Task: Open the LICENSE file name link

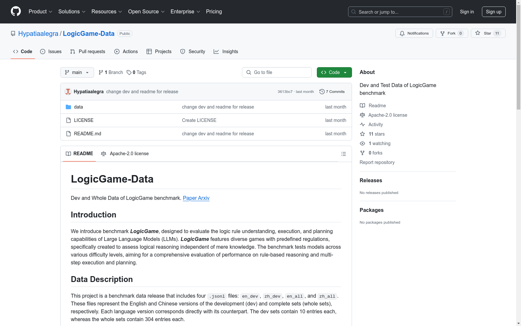Action: coord(84,120)
